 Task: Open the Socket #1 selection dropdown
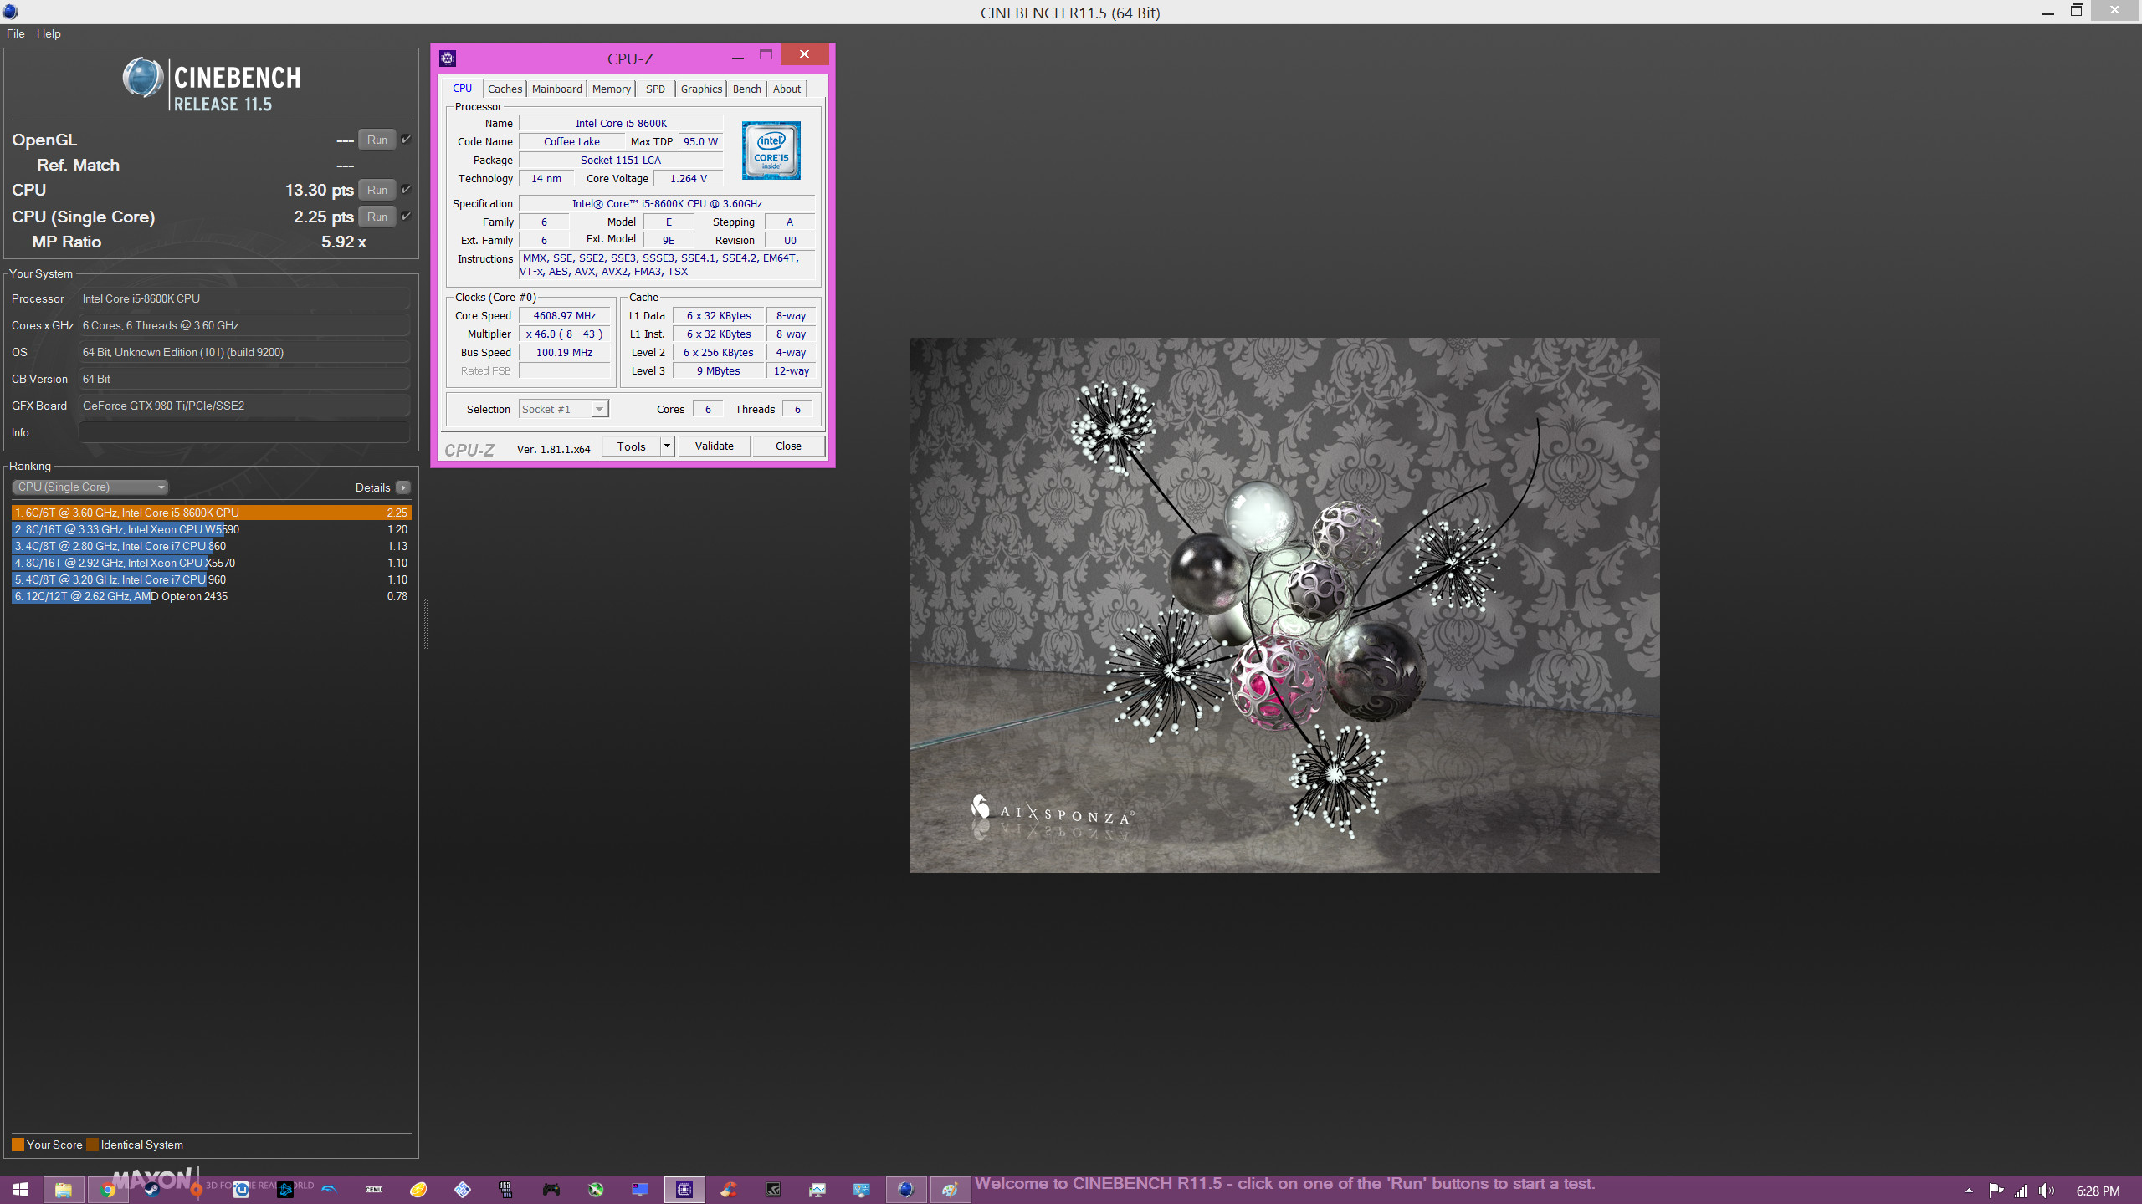pyautogui.click(x=564, y=409)
